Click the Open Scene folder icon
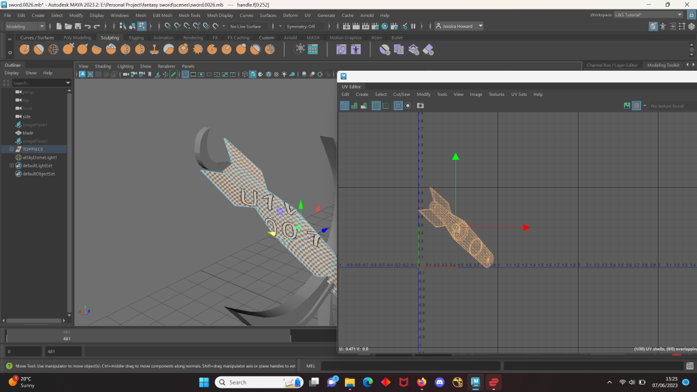The image size is (697, 392). click(68, 27)
